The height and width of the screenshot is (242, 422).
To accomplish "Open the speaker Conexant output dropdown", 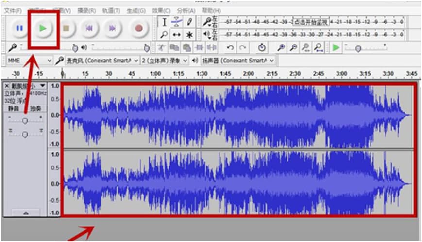I will click(237, 60).
